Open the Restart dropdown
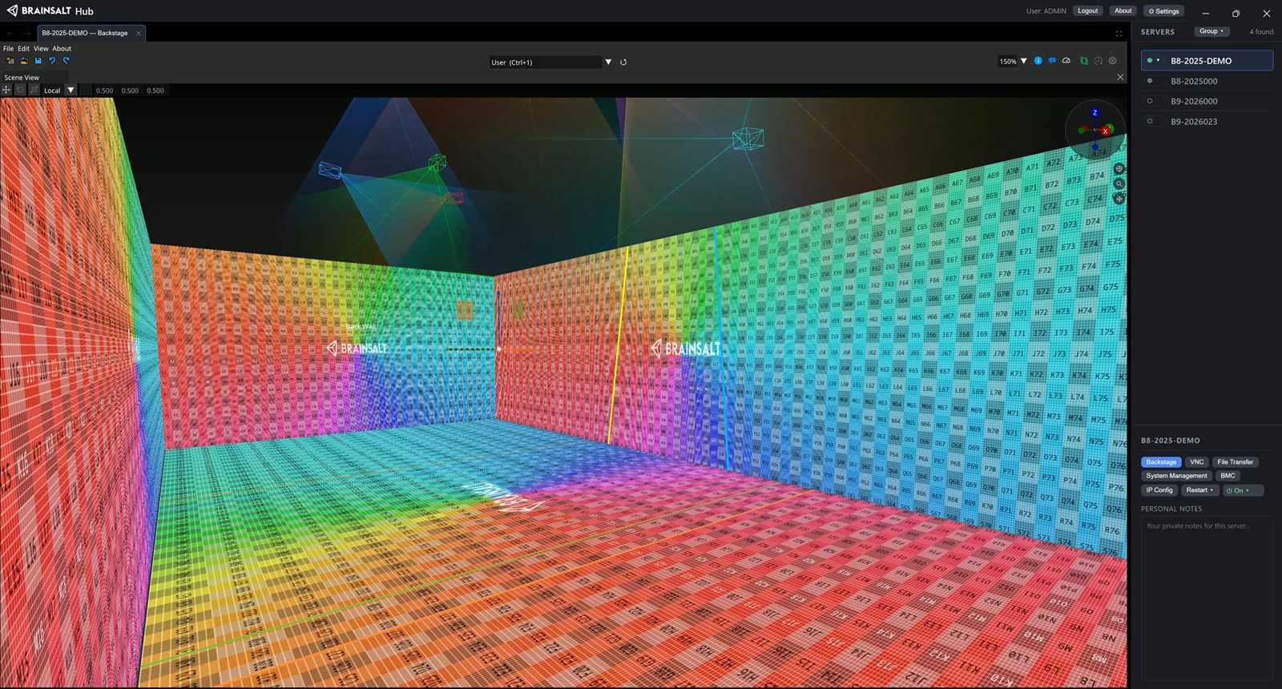 (1199, 490)
